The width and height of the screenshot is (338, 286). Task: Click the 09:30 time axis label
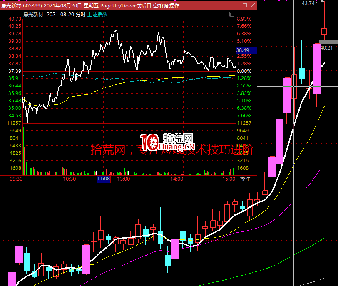(x=16, y=179)
